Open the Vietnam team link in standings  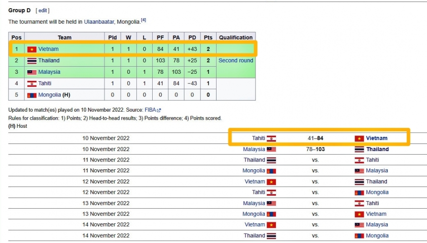48,49
